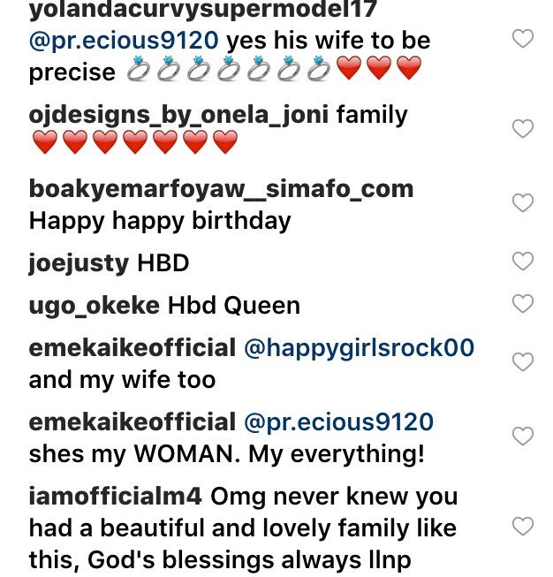Open the @pr.ecious9120 mention in yolanda's comment
The height and width of the screenshot is (577, 553).
pyautogui.click(x=124, y=41)
